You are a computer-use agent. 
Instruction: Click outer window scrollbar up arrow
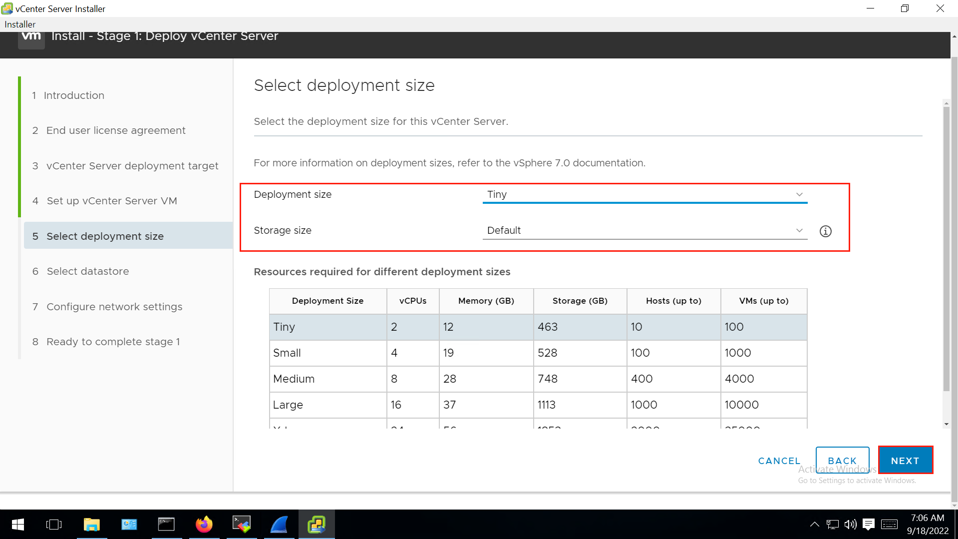tap(954, 36)
